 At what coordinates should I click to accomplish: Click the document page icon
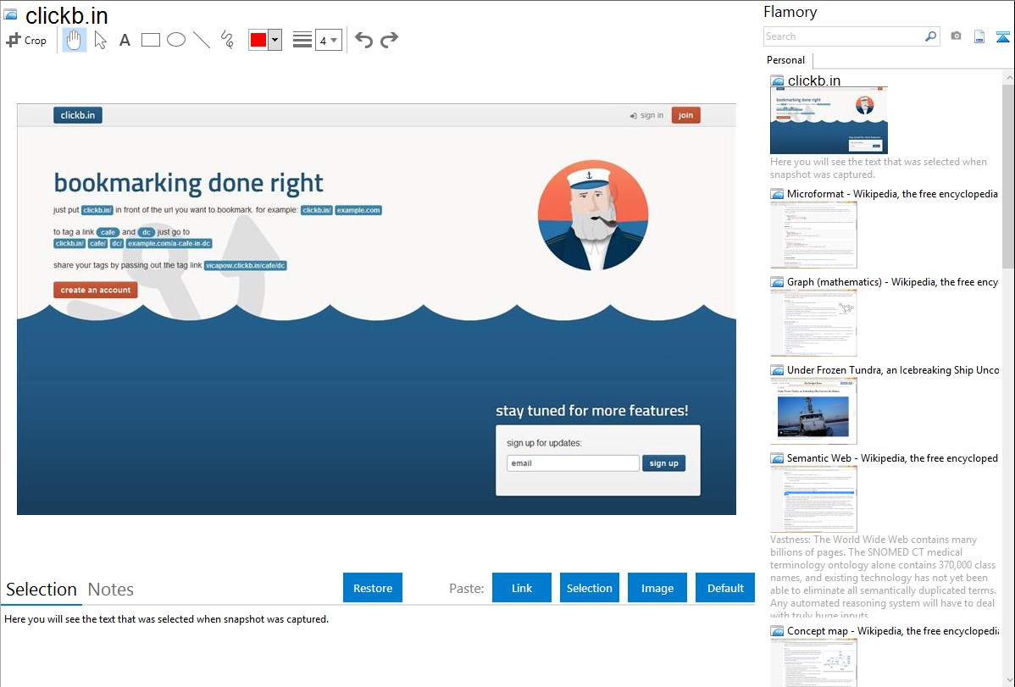click(979, 36)
